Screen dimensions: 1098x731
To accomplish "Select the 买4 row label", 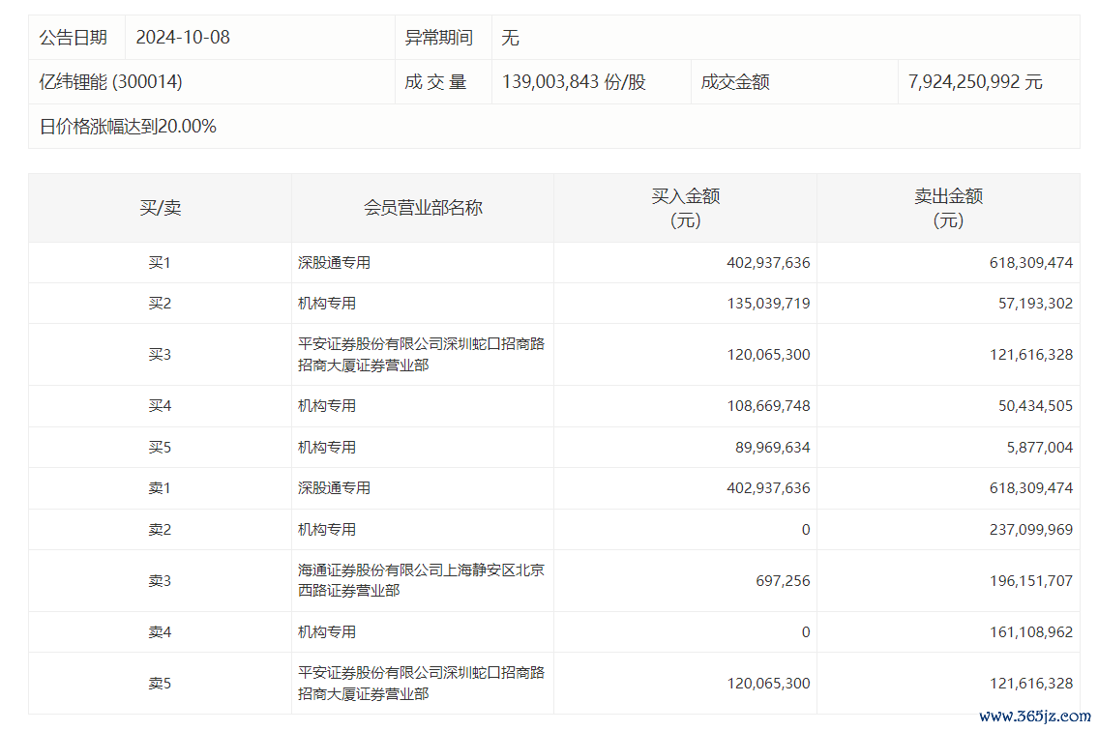I will pyautogui.click(x=160, y=405).
